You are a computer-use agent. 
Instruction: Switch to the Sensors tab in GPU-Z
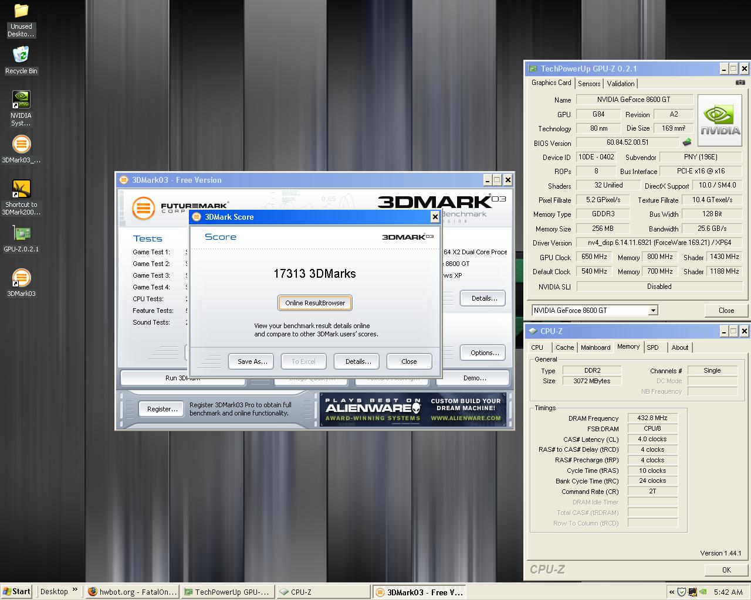pyautogui.click(x=589, y=84)
